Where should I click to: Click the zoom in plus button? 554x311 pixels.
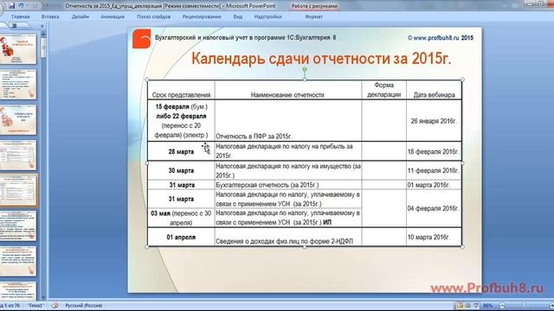(551, 305)
